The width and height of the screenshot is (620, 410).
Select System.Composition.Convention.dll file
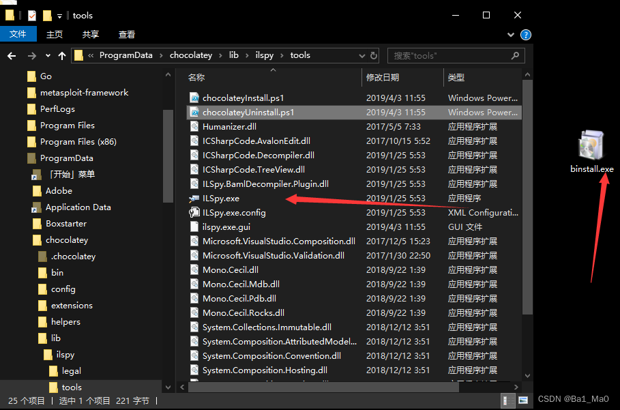pyautogui.click(x=271, y=356)
